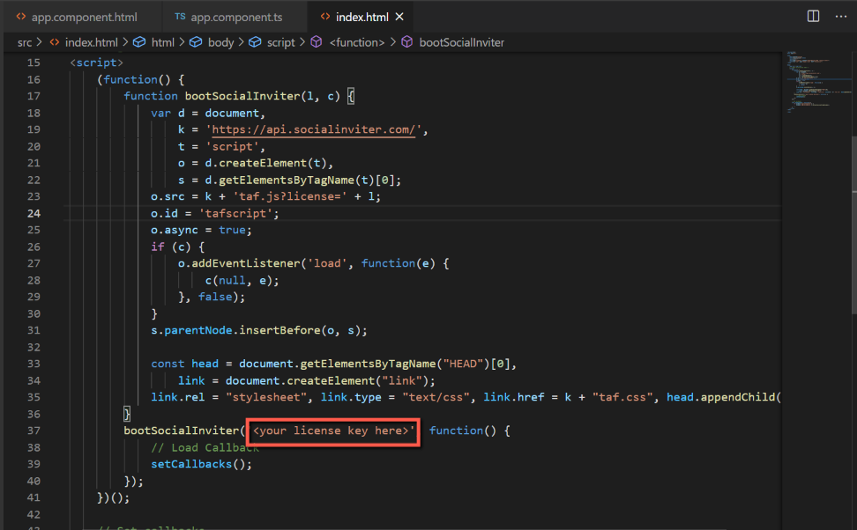Open the api.socialinviter.com URL link
The image size is (857, 530).
(x=313, y=130)
